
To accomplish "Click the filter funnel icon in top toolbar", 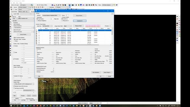I will pyautogui.click(x=114, y=5).
